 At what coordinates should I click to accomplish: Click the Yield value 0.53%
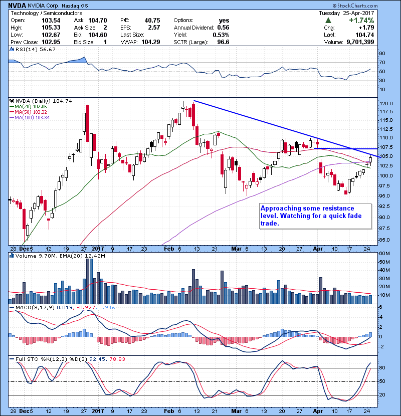(221, 35)
